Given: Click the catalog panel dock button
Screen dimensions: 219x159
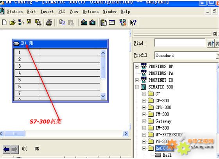Looking at the screenshot, I should (215, 34).
